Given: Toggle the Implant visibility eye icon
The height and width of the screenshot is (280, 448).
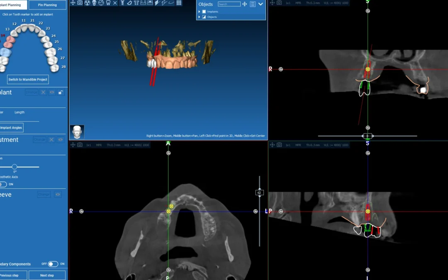Looking at the screenshot, I should 52,92.
